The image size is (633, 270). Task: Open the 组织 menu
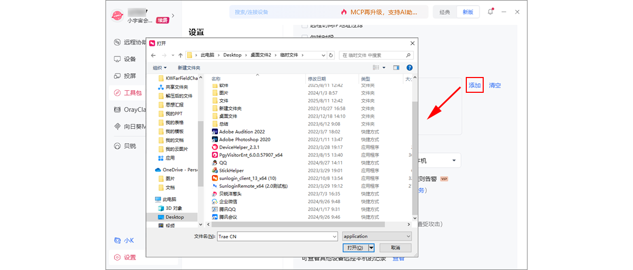pos(159,67)
